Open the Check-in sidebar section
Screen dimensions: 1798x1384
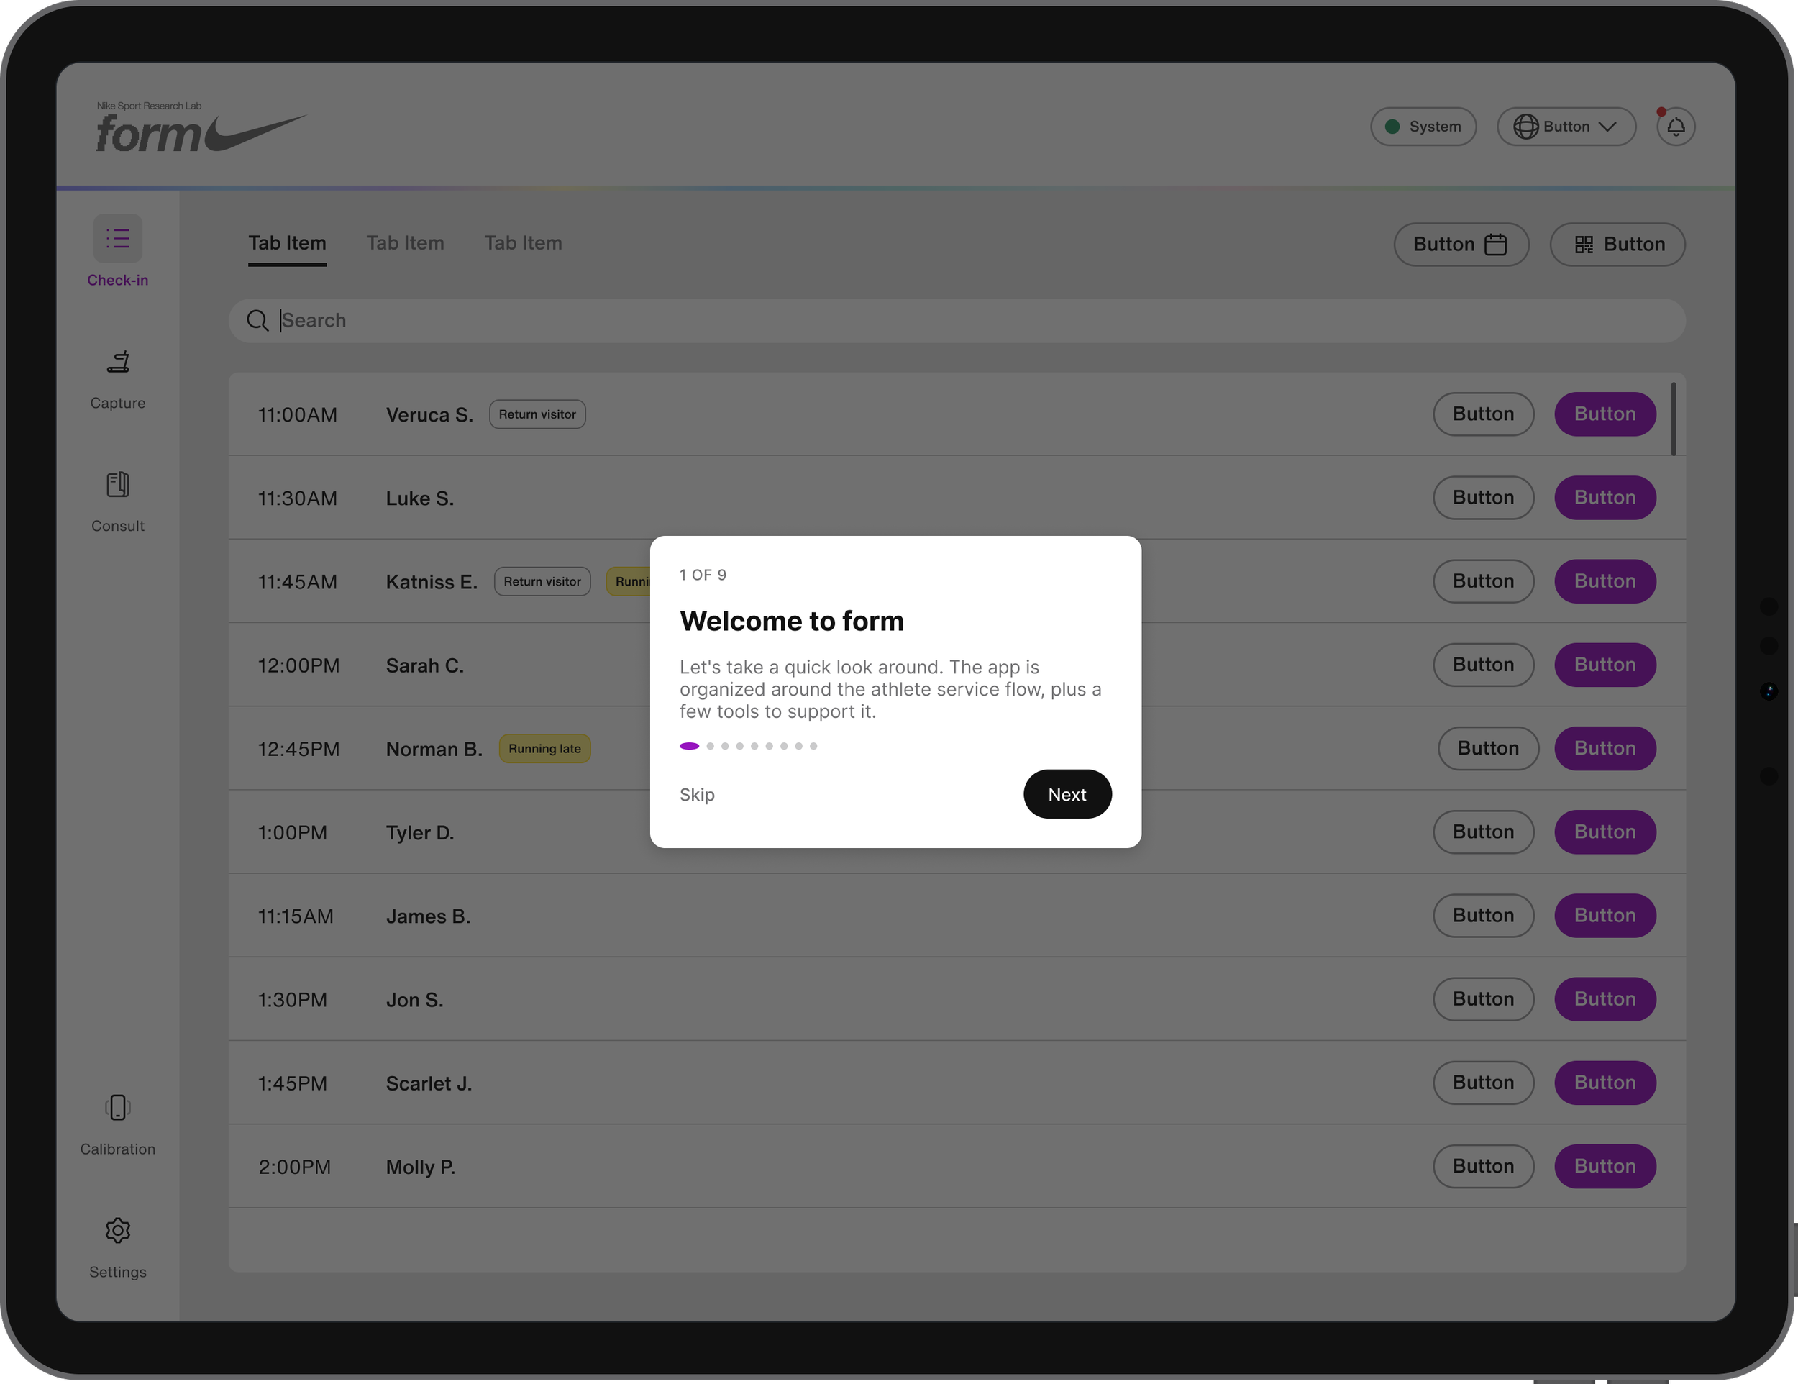pyautogui.click(x=118, y=252)
